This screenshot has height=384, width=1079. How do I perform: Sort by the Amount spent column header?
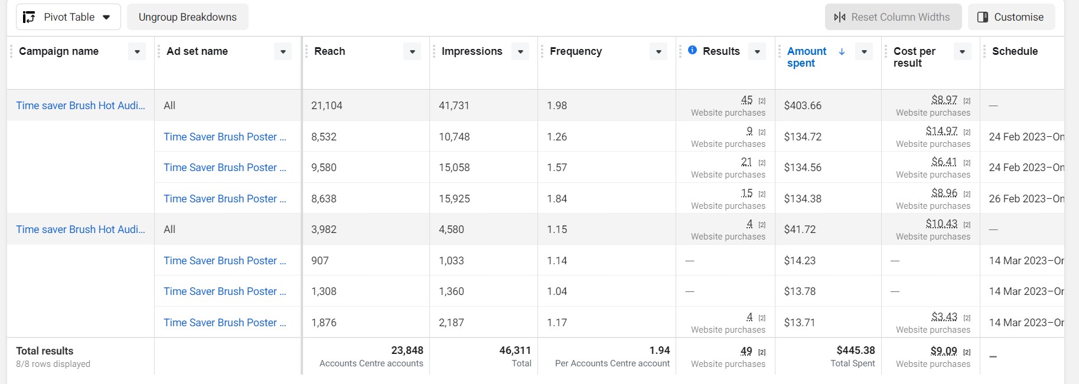click(807, 57)
